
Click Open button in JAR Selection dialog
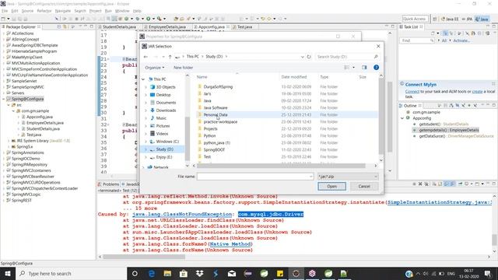tap(332, 187)
